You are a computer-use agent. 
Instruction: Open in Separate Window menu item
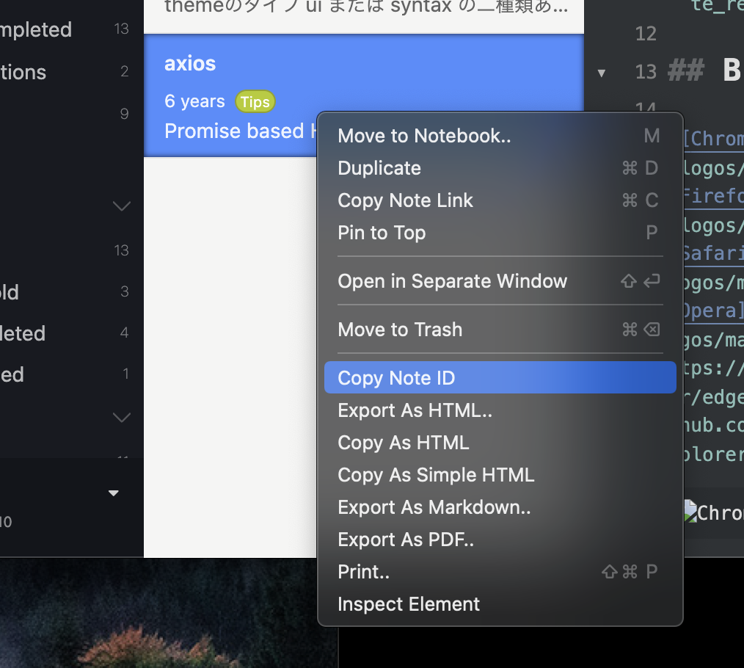point(500,281)
